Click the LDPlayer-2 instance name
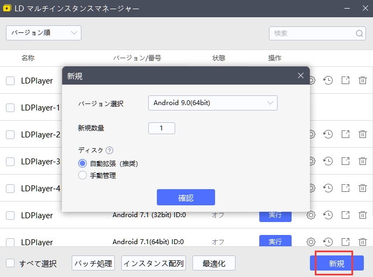The width and height of the screenshot is (373, 277). click(x=40, y=135)
